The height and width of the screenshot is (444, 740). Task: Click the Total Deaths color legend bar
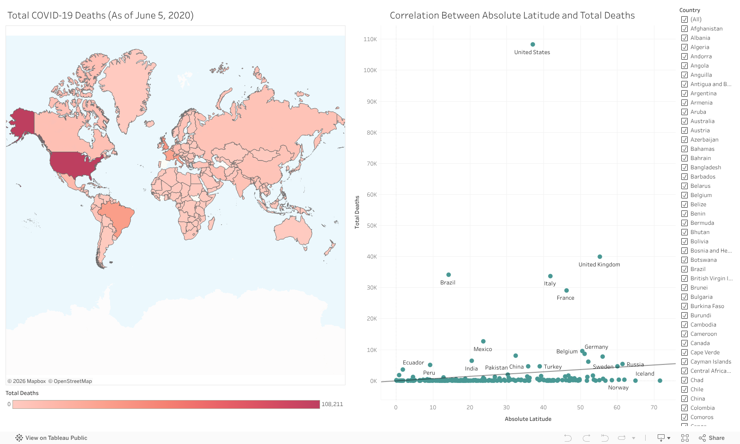click(166, 404)
